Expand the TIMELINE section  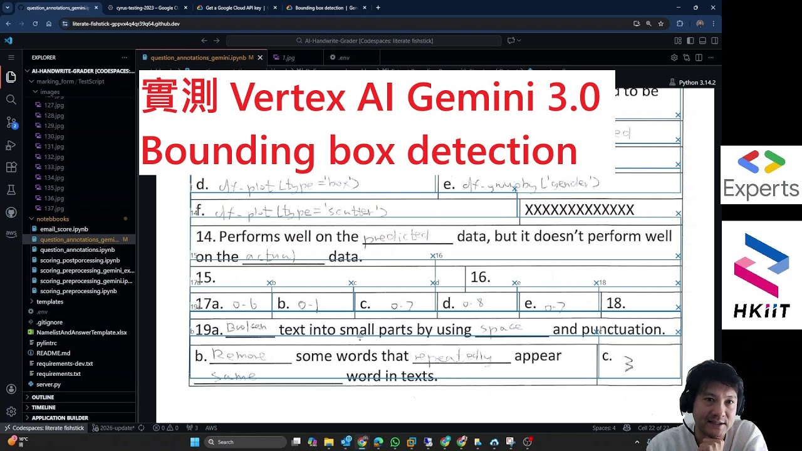[79, 407]
